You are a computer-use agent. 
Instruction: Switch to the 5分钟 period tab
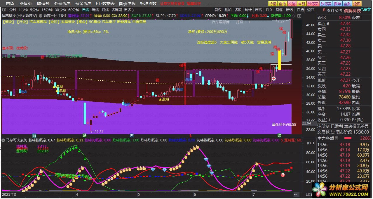point(34,10)
